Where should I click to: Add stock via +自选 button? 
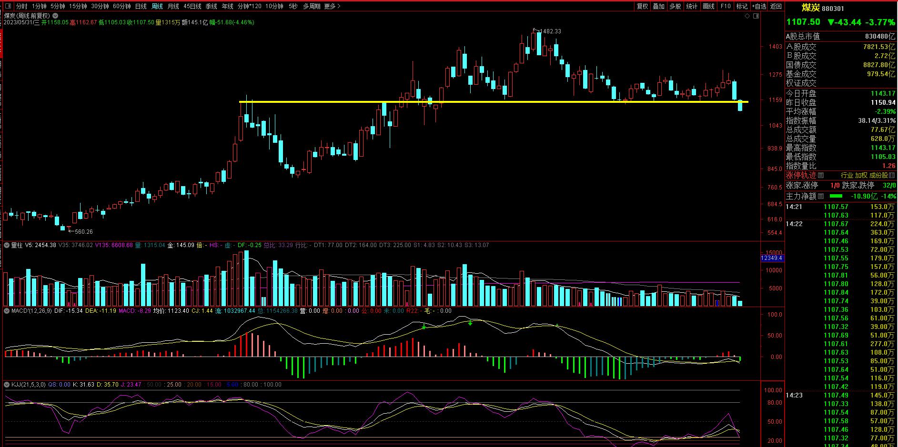759,6
